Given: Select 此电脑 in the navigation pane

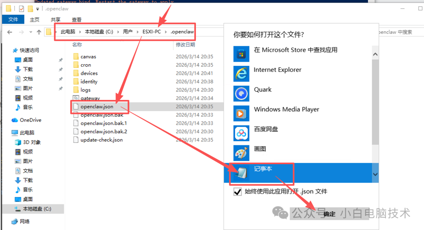Looking at the screenshot, I should 23,132.
